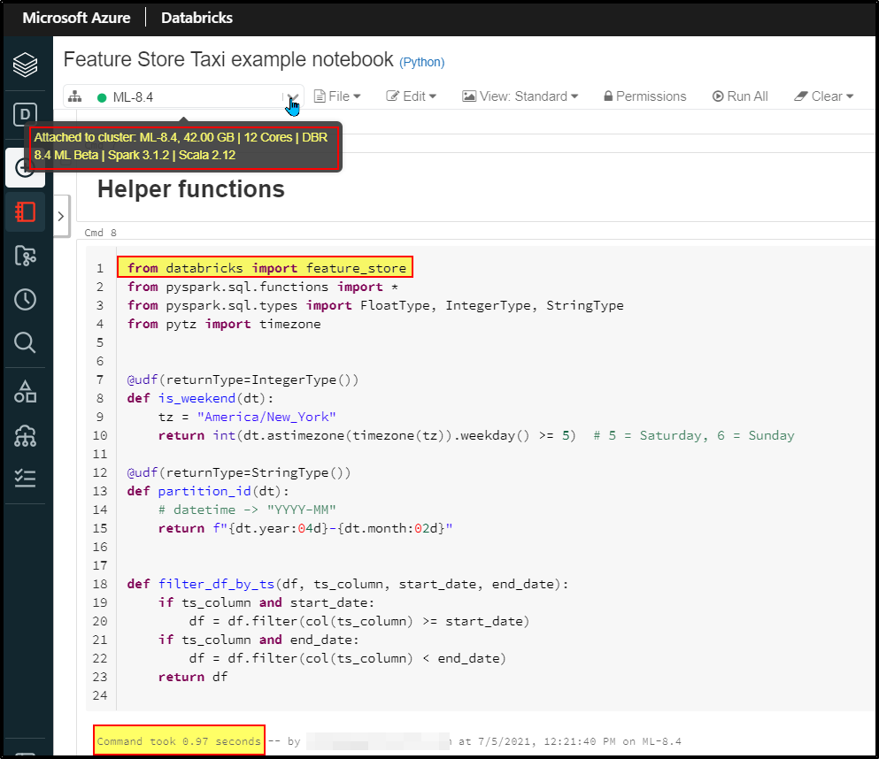Open the Search magnifier icon in sidebar

tap(25, 342)
